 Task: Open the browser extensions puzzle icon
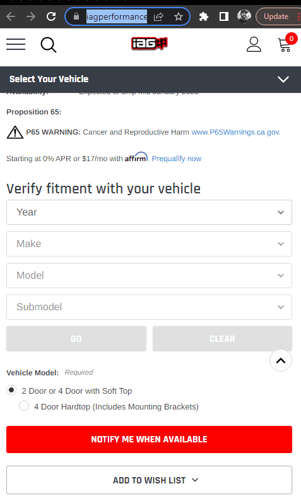point(204,16)
